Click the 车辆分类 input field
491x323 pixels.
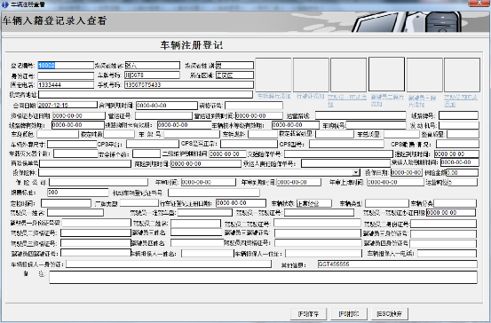[x=455, y=203]
